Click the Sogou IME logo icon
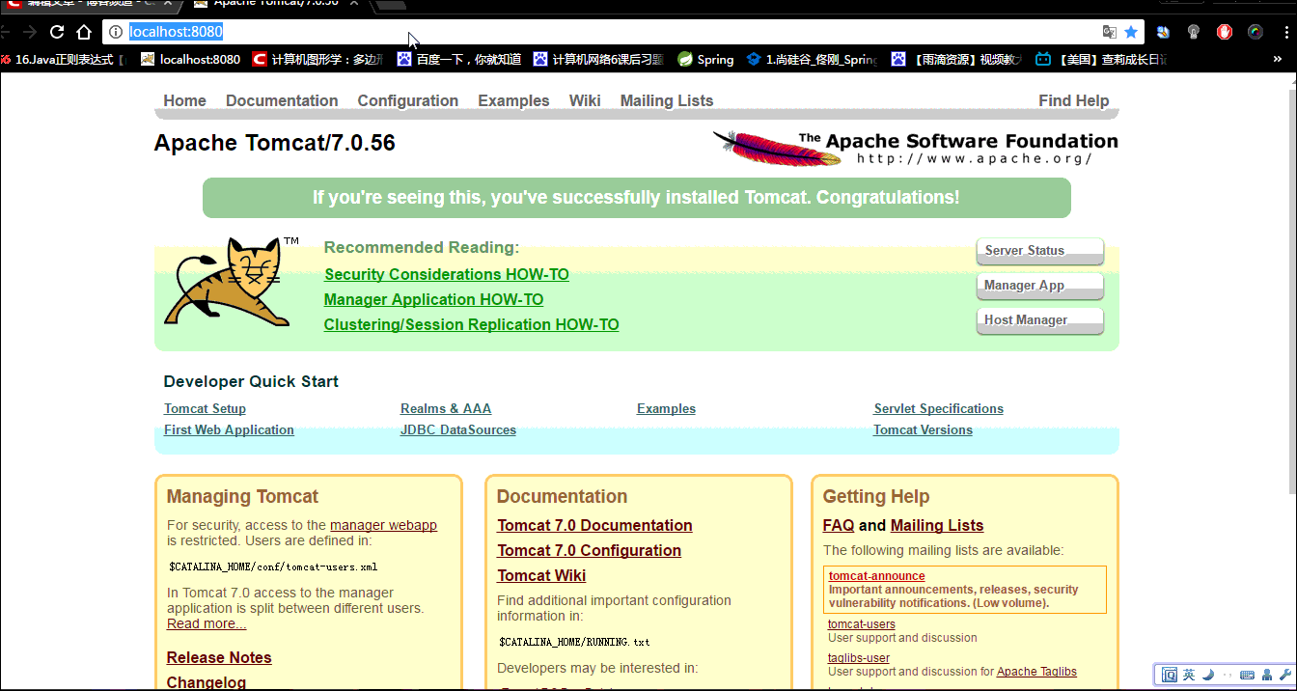This screenshot has height=691, width=1297. 1169,675
